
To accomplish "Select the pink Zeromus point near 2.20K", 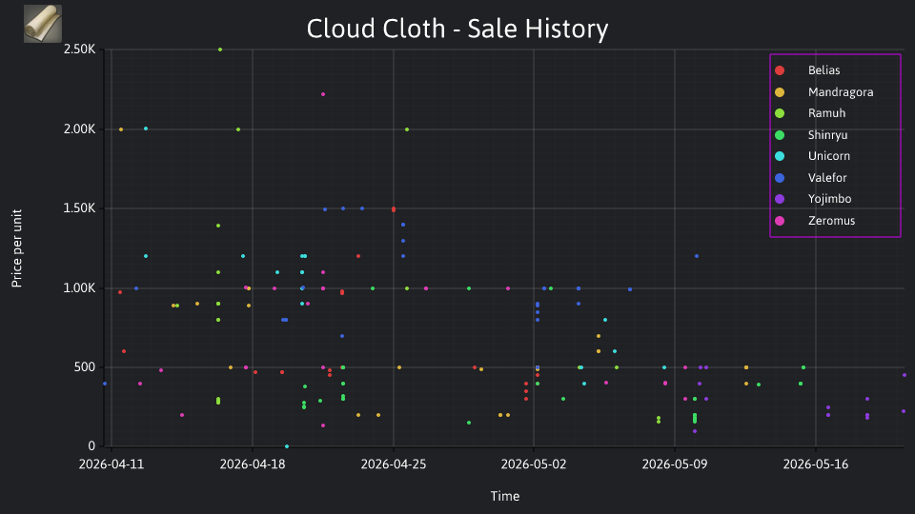I will (x=323, y=94).
